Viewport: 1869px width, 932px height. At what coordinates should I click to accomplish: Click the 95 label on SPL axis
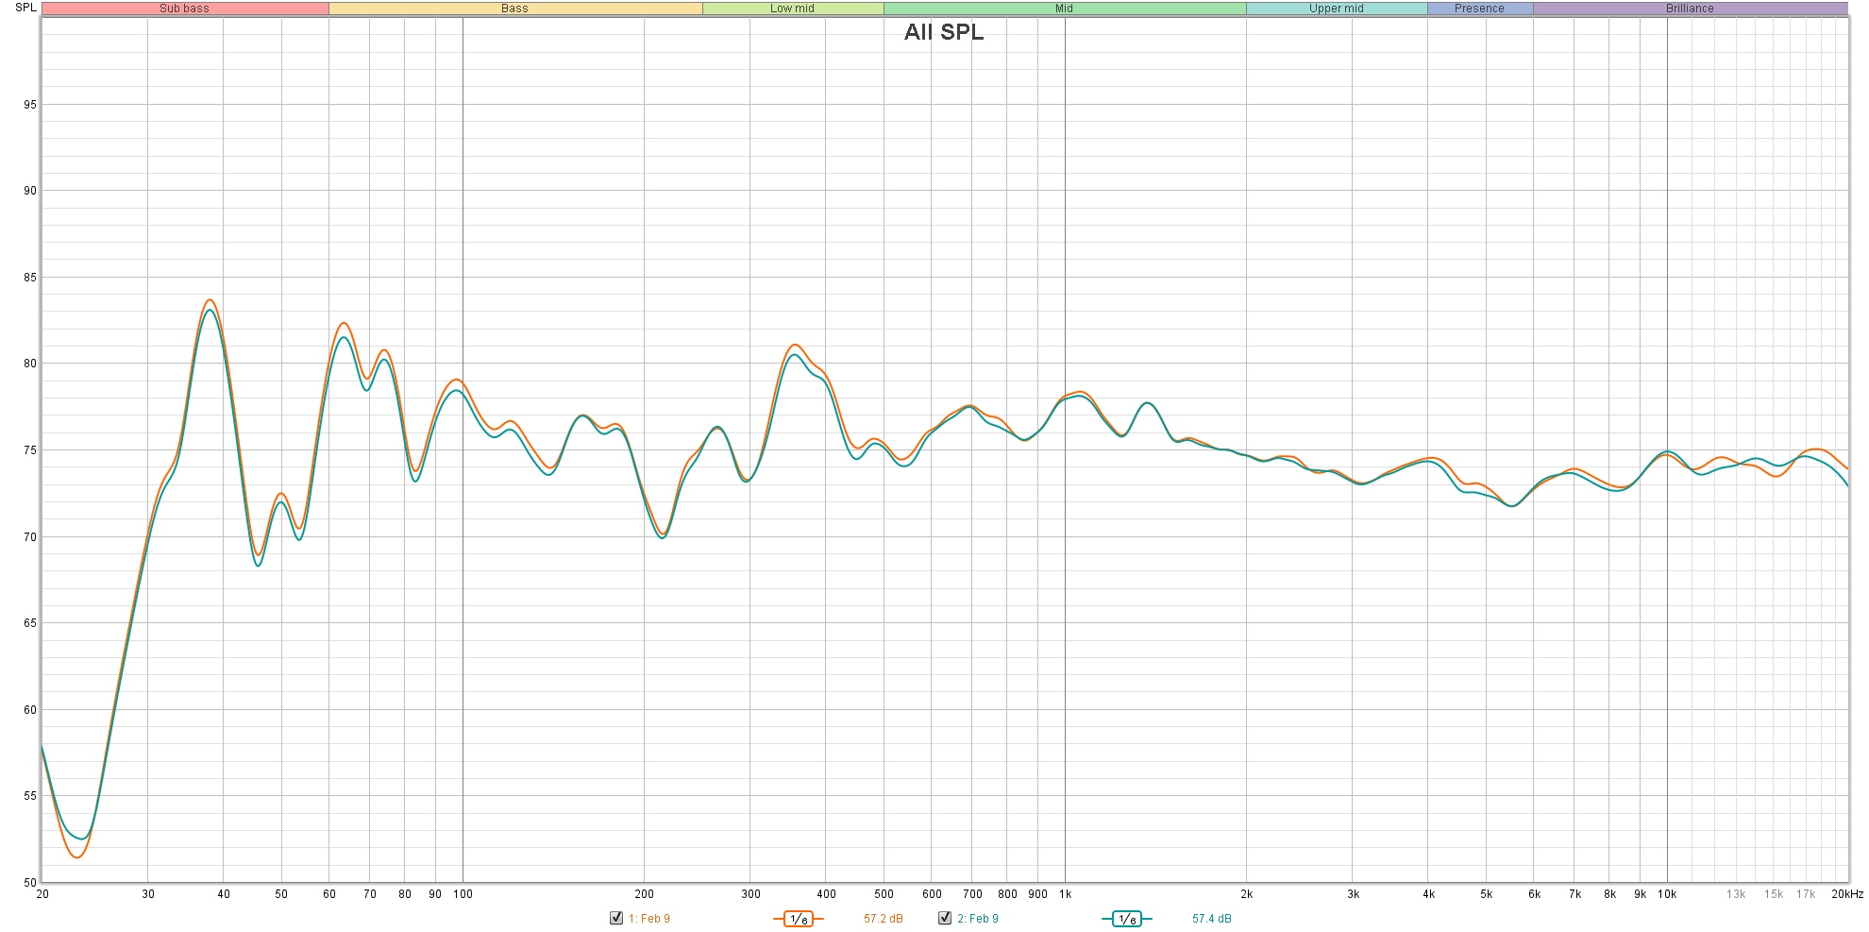point(30,105)
